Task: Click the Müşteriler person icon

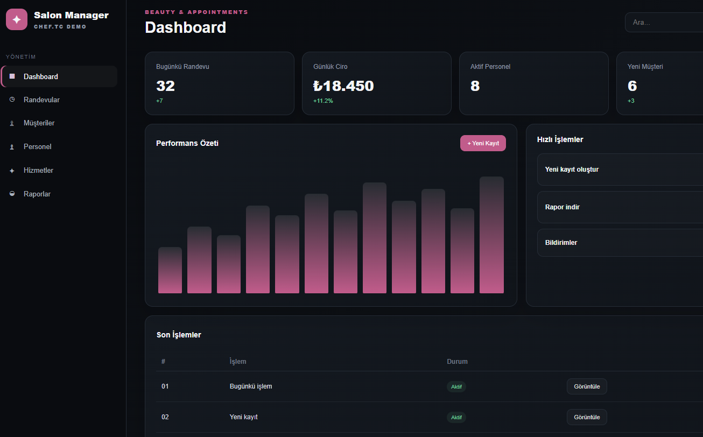Action: [x=12, y=123]
